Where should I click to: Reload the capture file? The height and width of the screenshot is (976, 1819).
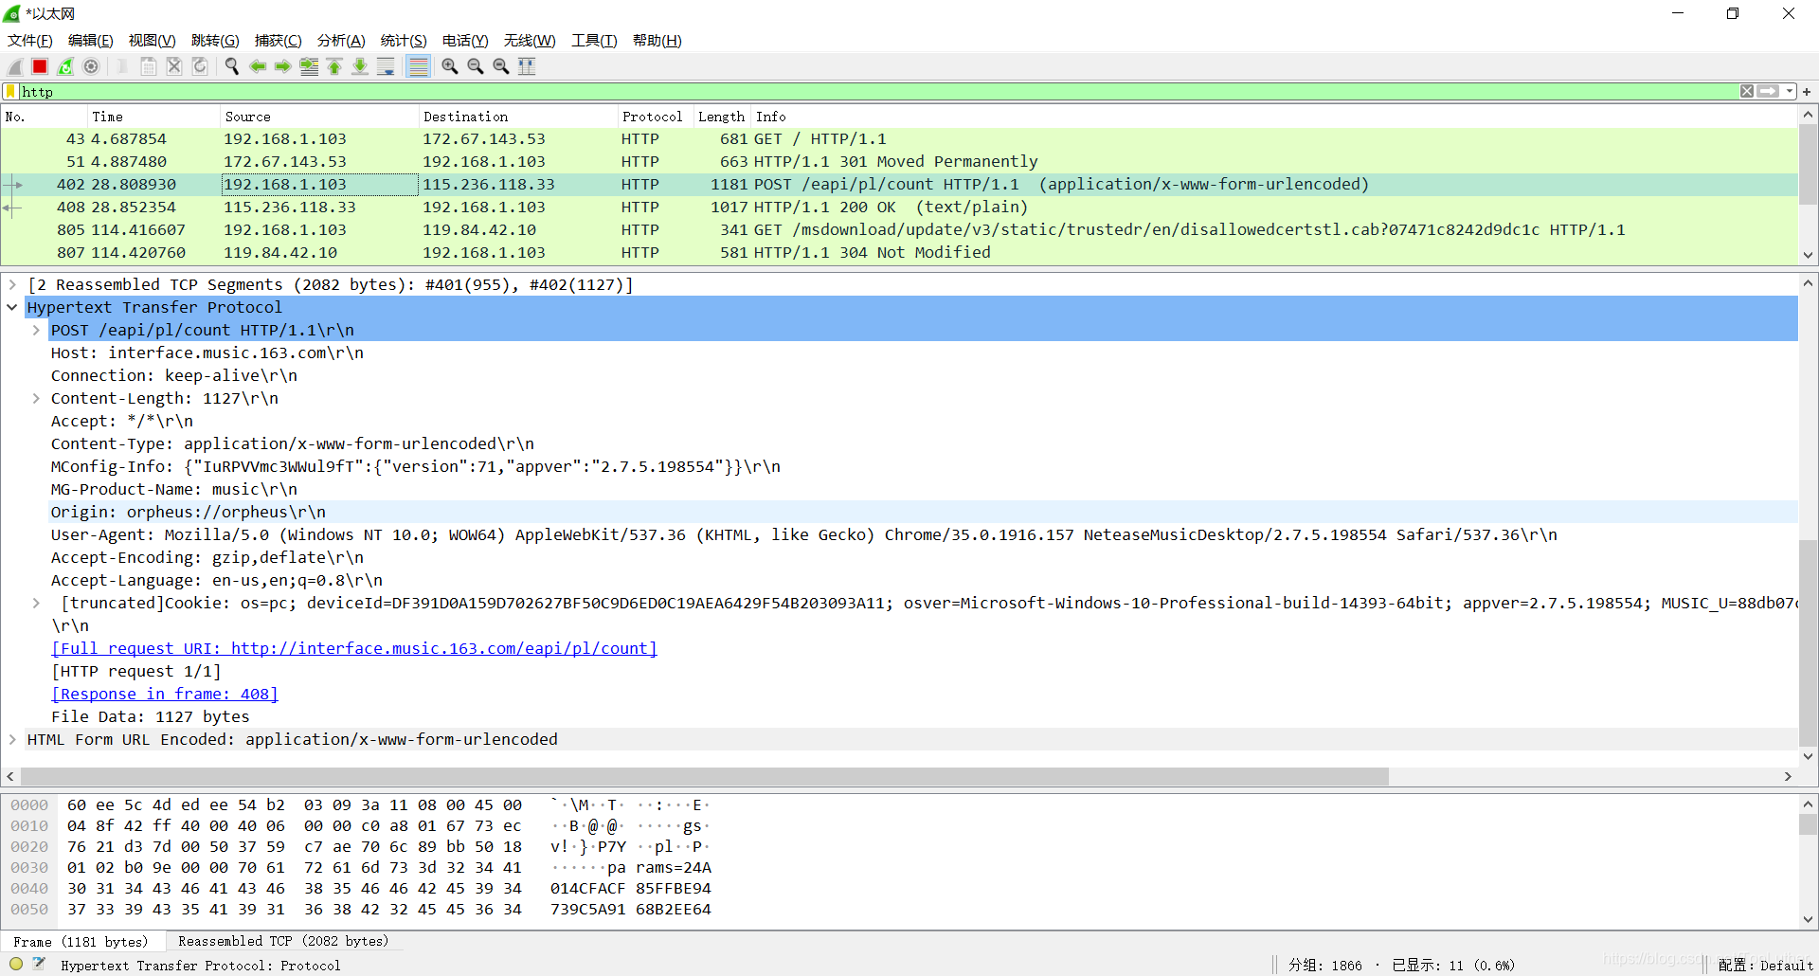pyautogui.click(x=200, y=66)
